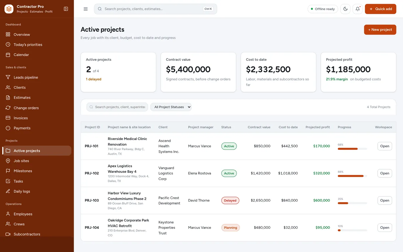This screenshot has height=252, width=403.
Task: Open workspace for PRJ-103
Action: (x=385, y=200)
